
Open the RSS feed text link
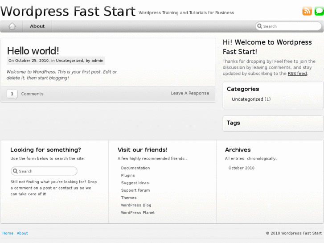[x=297, y=74]
